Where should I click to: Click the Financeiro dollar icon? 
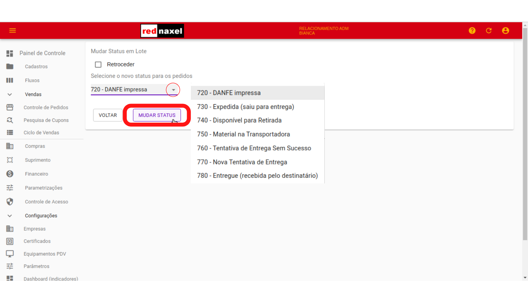point(10,174)
